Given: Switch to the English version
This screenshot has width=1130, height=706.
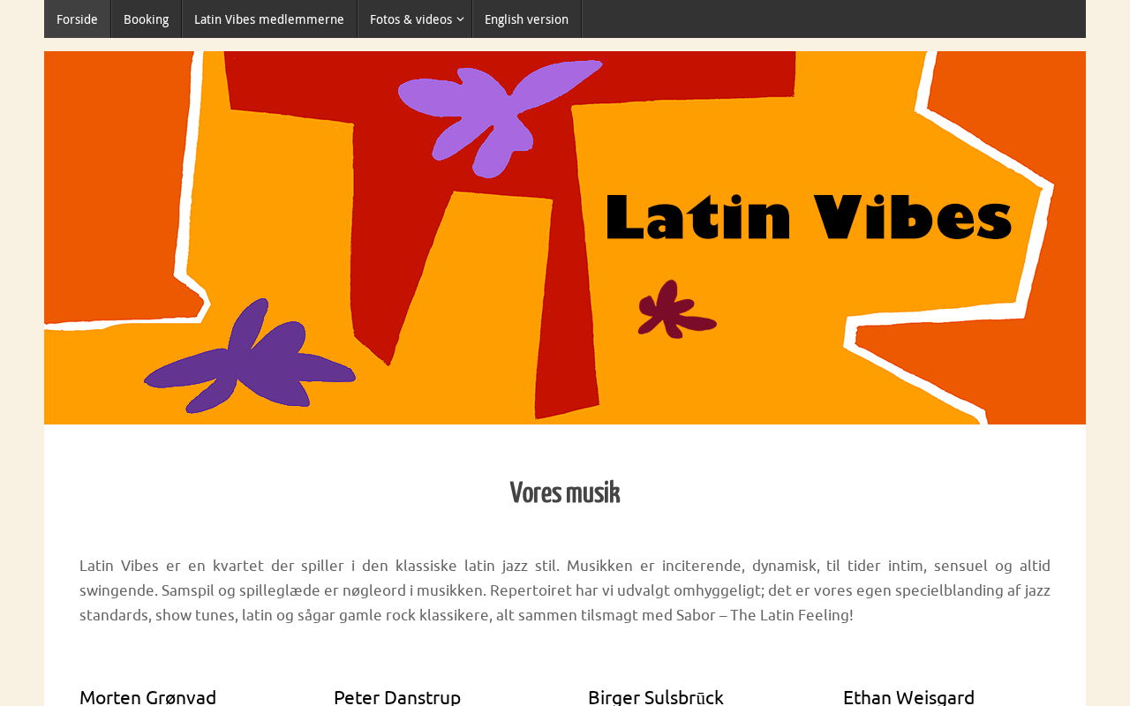Looking at the screenshot, I should tap(526, 19).
